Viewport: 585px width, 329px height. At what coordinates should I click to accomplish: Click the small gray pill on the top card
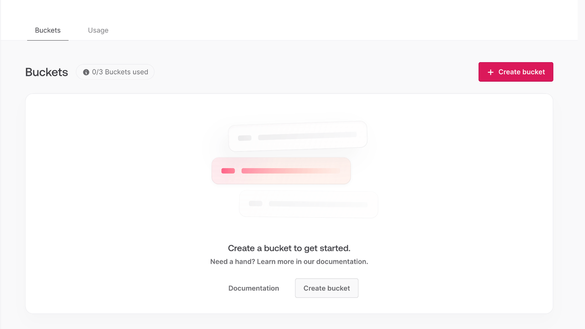tap(245, 138)
